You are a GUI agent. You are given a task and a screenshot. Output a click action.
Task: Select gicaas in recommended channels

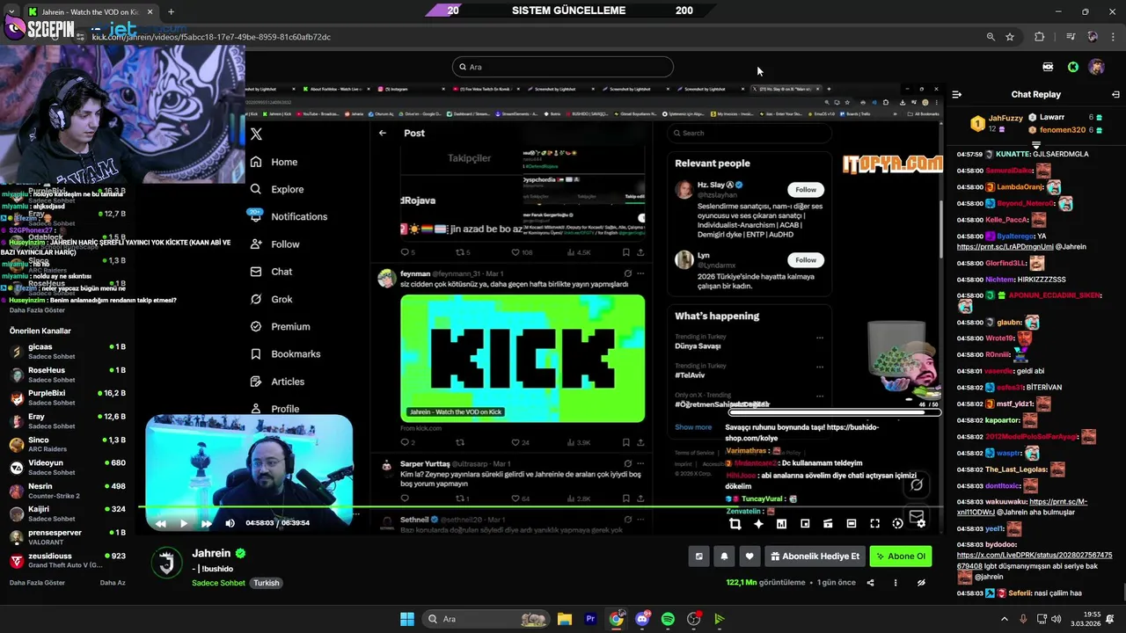(66, 352)
